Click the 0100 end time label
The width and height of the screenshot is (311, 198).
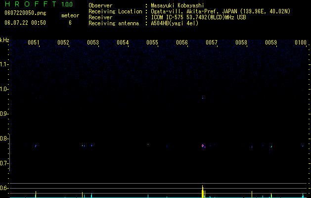(301, 43)
